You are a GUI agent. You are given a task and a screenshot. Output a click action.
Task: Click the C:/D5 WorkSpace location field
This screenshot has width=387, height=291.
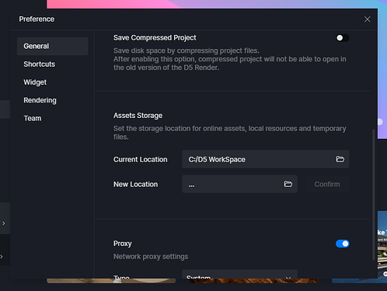[x=266, y=159]
